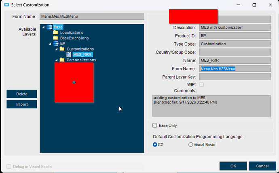The image size is (279, 173).
Task: Click the Base layer database icon
Action: tap(49, 27)
